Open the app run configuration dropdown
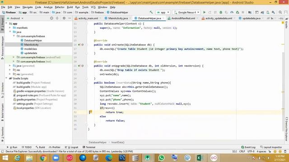Viewport: 289px width, 162px height. point(163,12)
